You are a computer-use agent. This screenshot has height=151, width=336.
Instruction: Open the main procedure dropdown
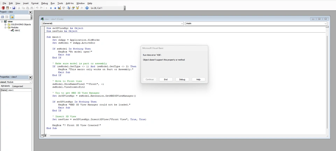[x=256, y=23]
